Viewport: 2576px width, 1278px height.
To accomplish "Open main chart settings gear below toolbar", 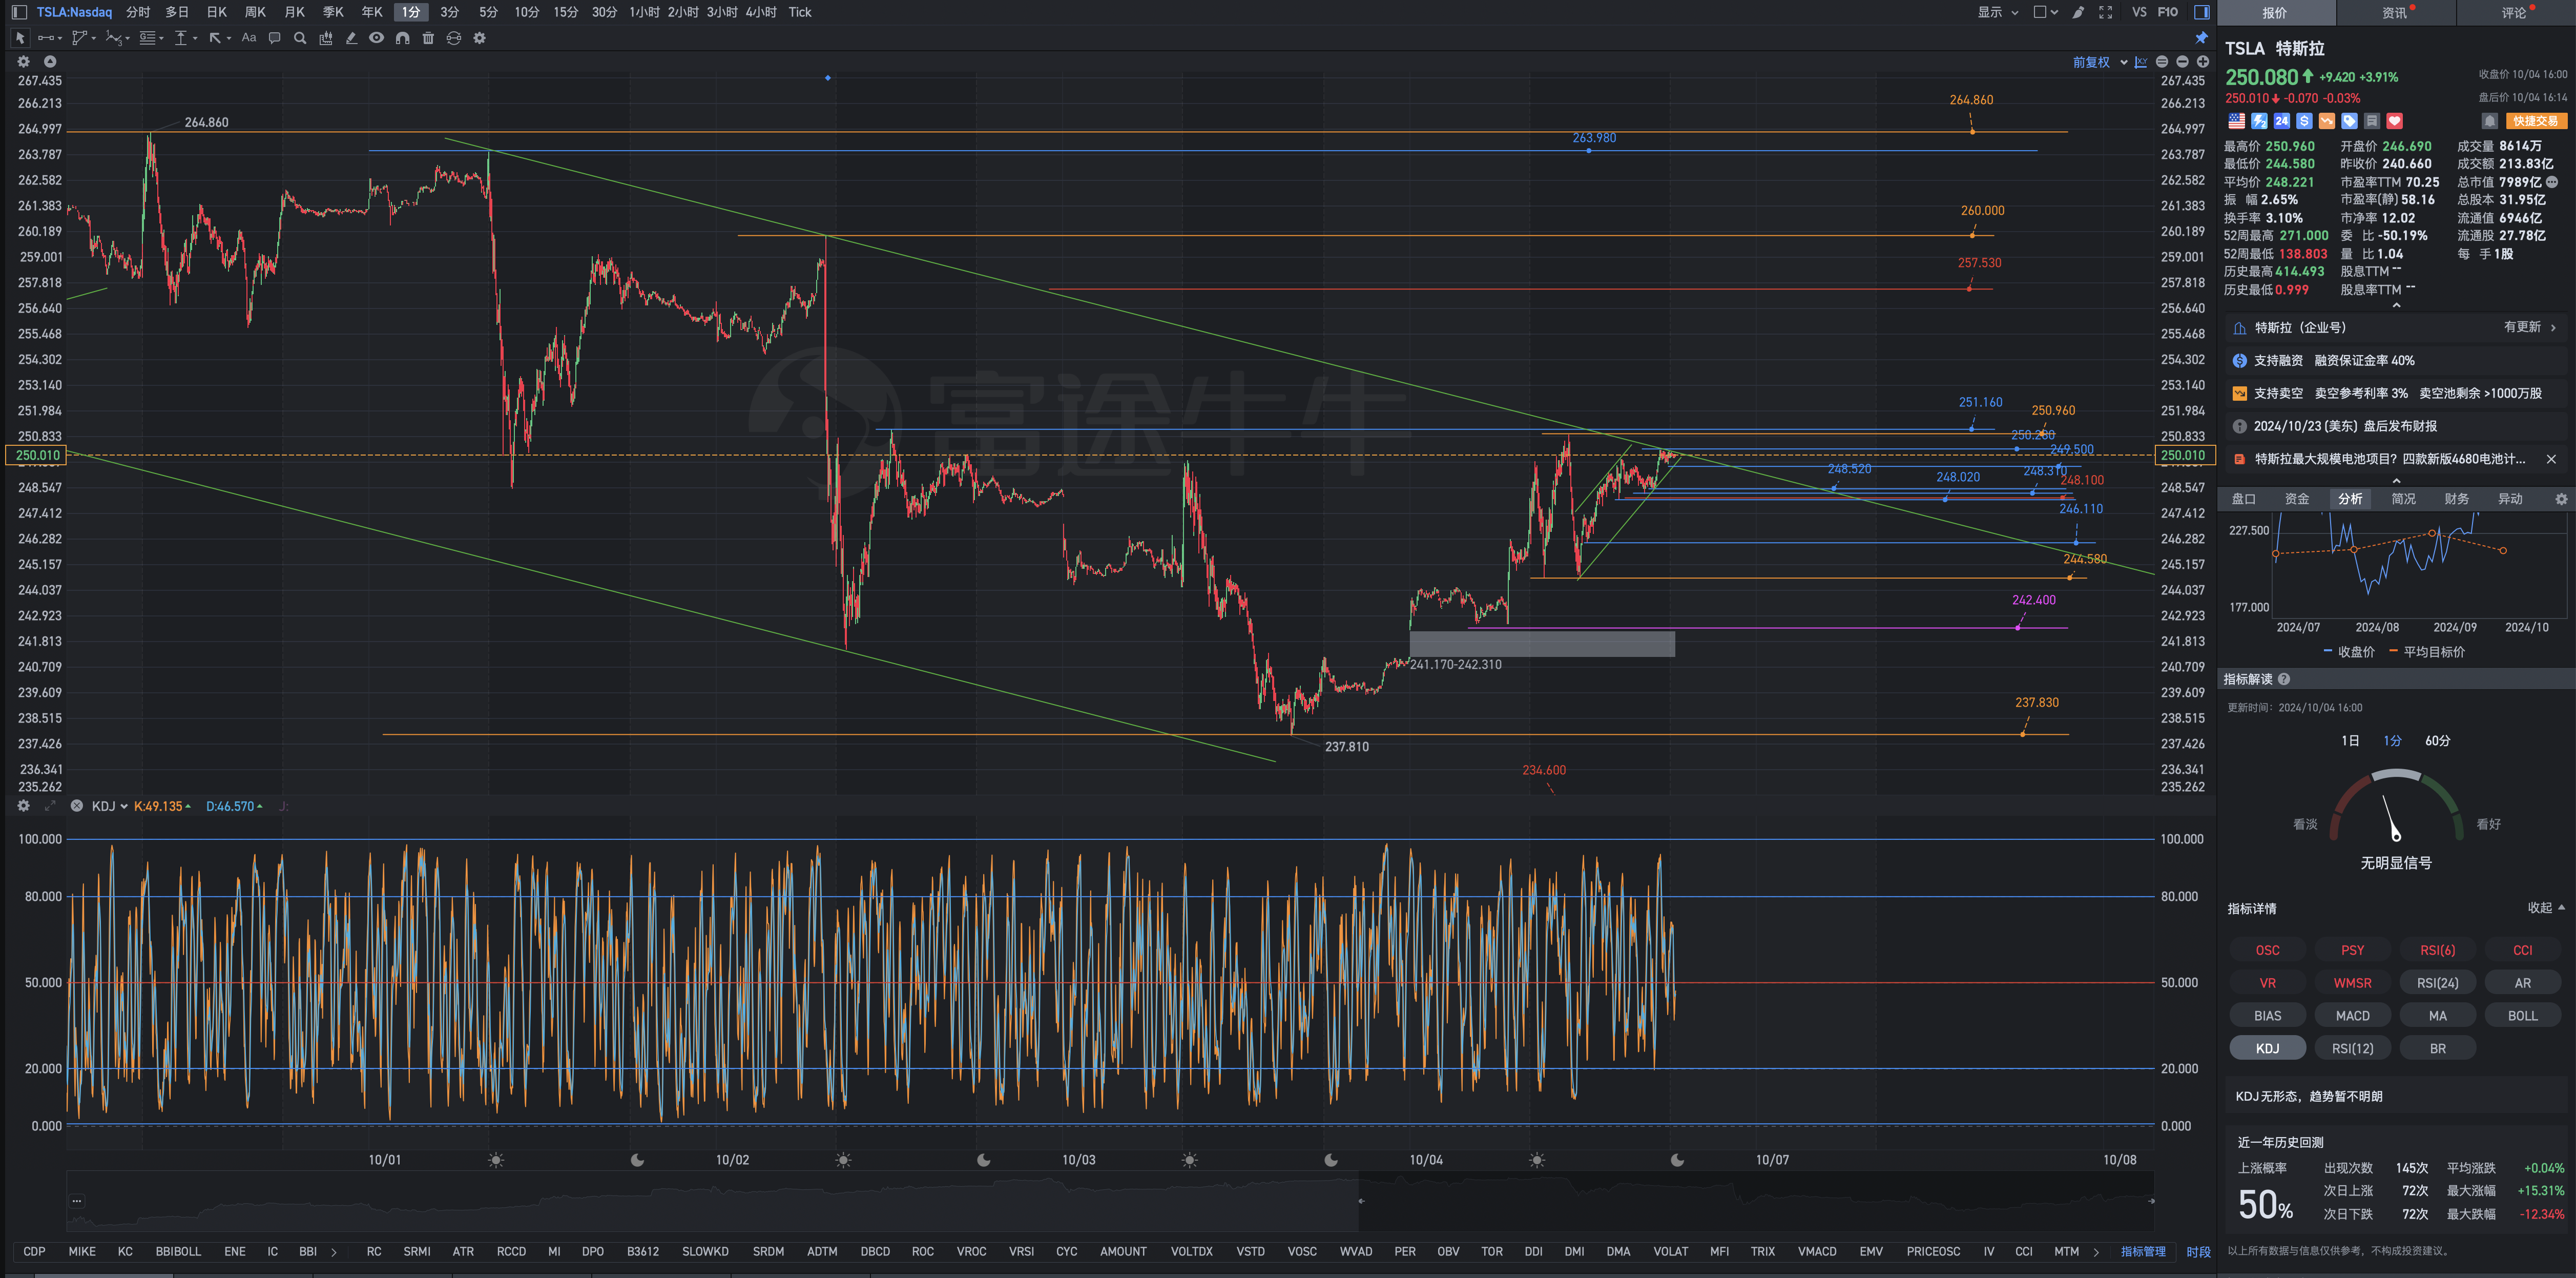I will [x=24, y=62].
